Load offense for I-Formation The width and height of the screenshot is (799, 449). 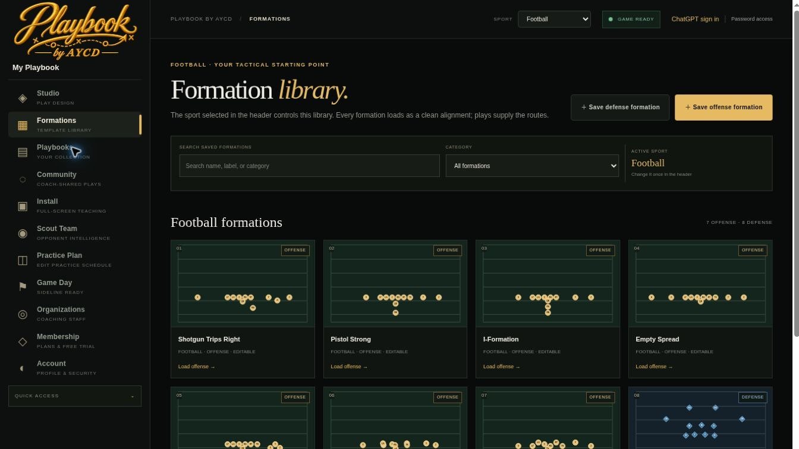(x=501, y=366)
